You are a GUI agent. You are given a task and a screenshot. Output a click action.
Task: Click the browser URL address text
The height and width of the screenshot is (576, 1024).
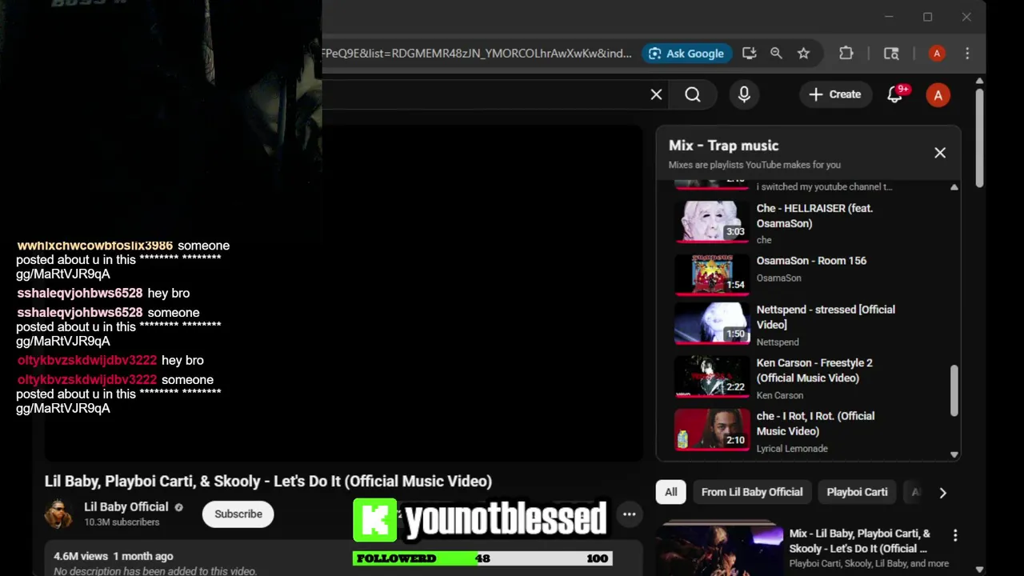click(477, 54)
